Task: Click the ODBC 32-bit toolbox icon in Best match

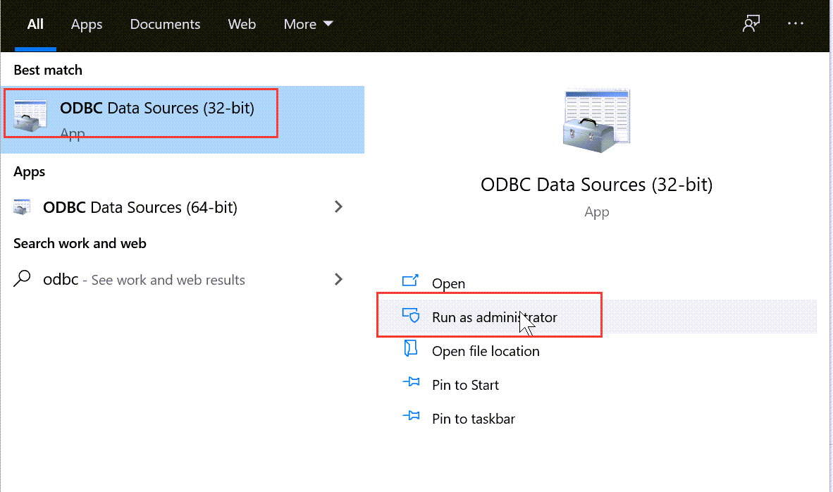Action: pyautogui.click(x=30, y=116)
